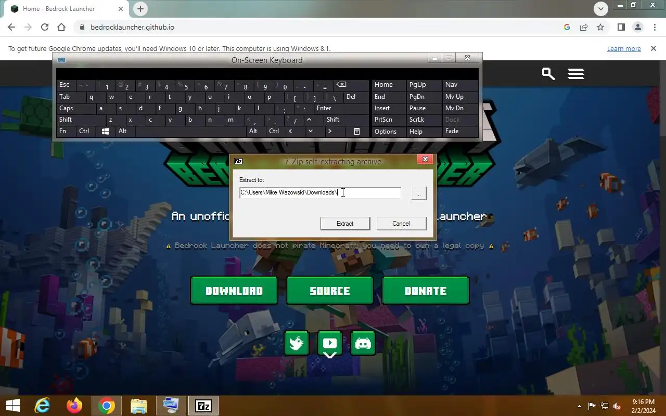Click the Chrome taskbar icon
Screen dimensions: 666x416
pos(107,406)
